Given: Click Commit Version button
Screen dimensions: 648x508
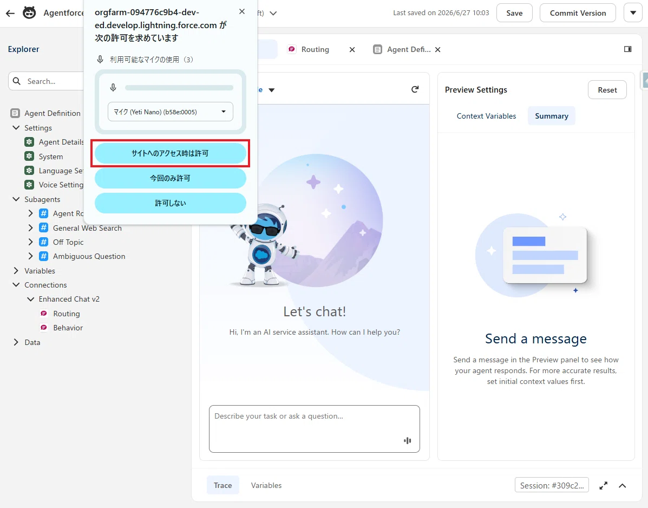Looking at the screenshot, I should (578, 13).
